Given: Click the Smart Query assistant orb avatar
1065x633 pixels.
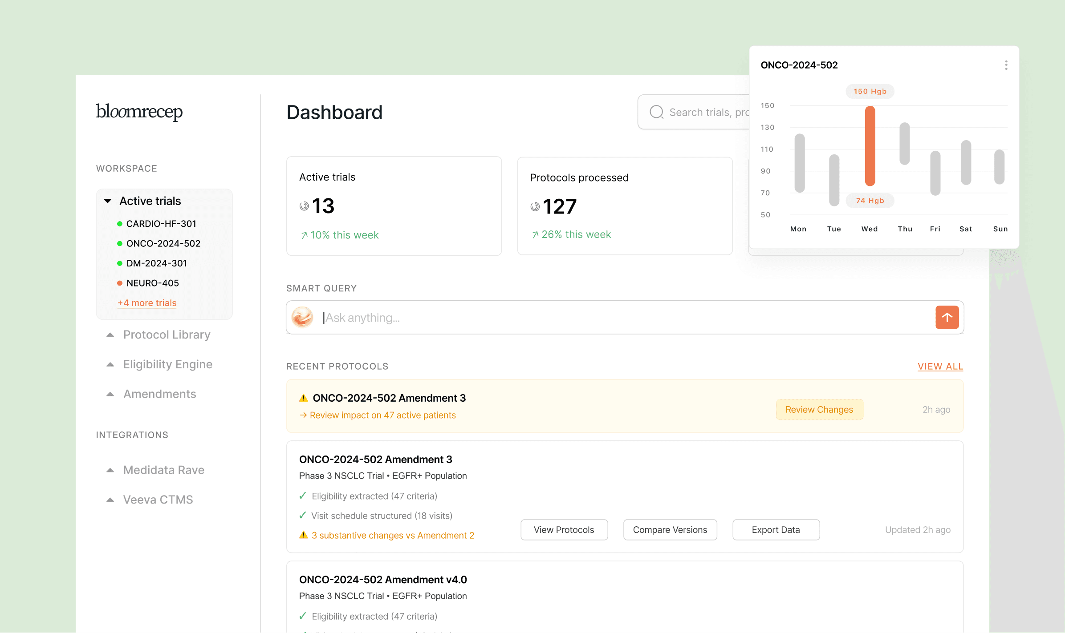Looking at the screenshot, I should point(302,317).
